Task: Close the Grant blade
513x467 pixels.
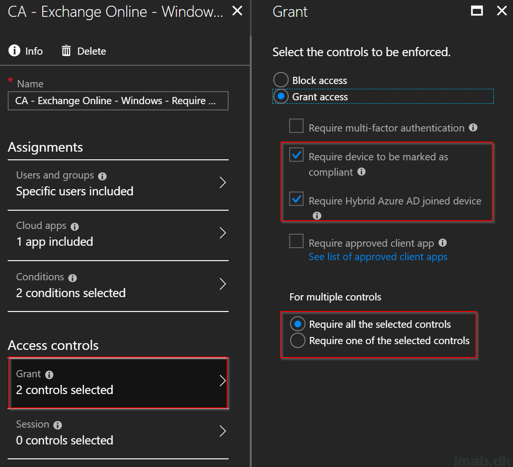Action: click(x=501, y=11)
